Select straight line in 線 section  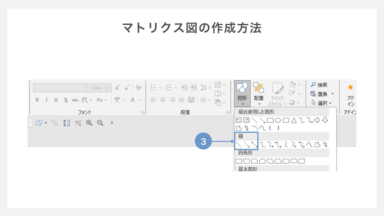coord(238,145)
